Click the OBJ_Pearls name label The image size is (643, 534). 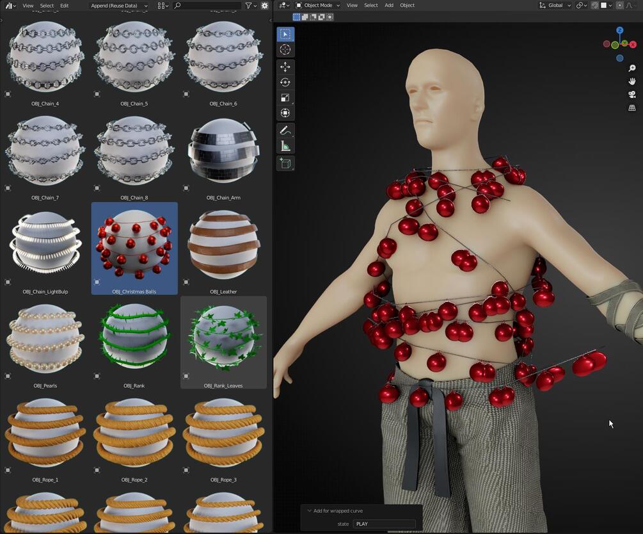point(45,386)
